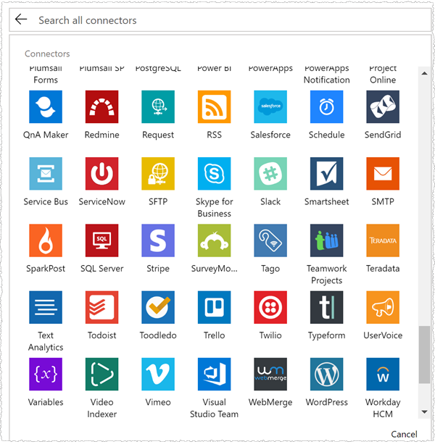The image size is (435, 444).
Task: Select the Workday HCM icon
Action: click(383, 374)
